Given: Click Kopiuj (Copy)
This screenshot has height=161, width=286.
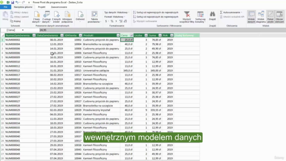Looking at the screenshot, I should (x=15, y=21).
